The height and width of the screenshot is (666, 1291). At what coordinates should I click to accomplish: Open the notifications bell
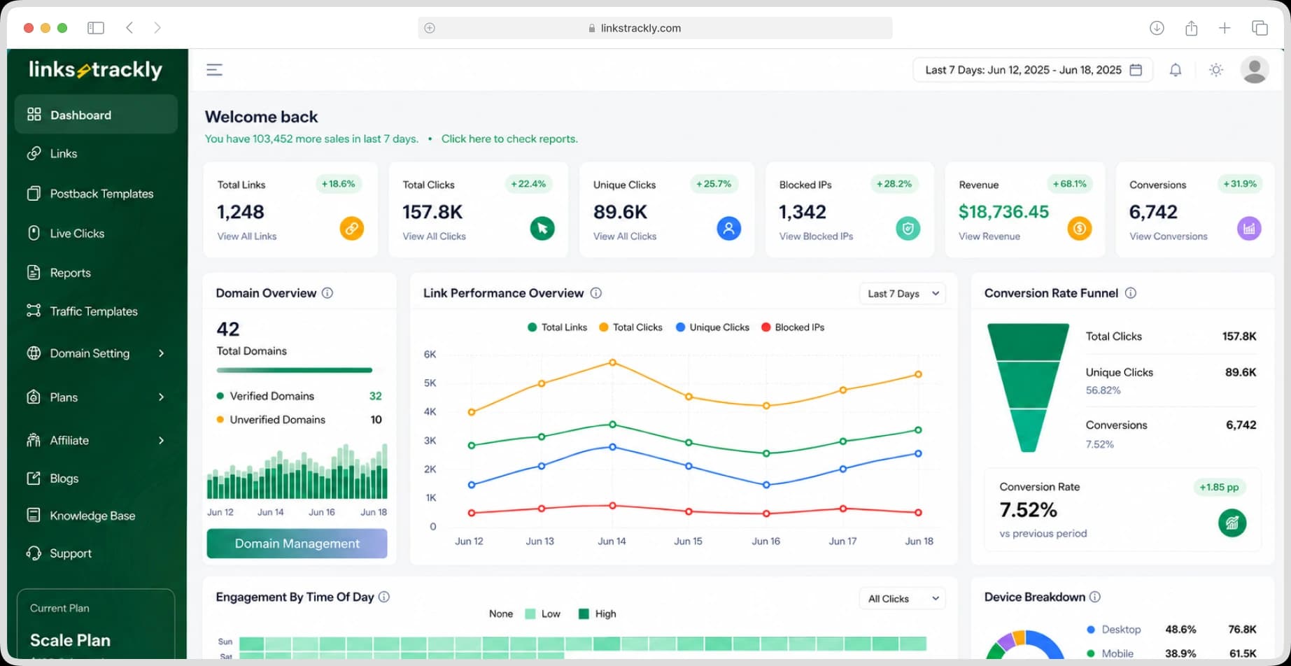(1176, 70)
